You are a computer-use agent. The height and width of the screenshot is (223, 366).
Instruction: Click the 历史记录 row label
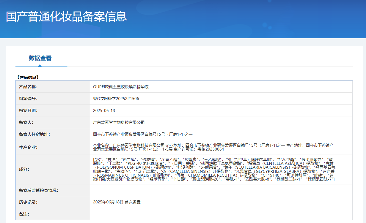pyautogui.click(x=28, y=202)
